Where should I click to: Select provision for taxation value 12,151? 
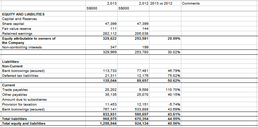[x=133, y=105]
